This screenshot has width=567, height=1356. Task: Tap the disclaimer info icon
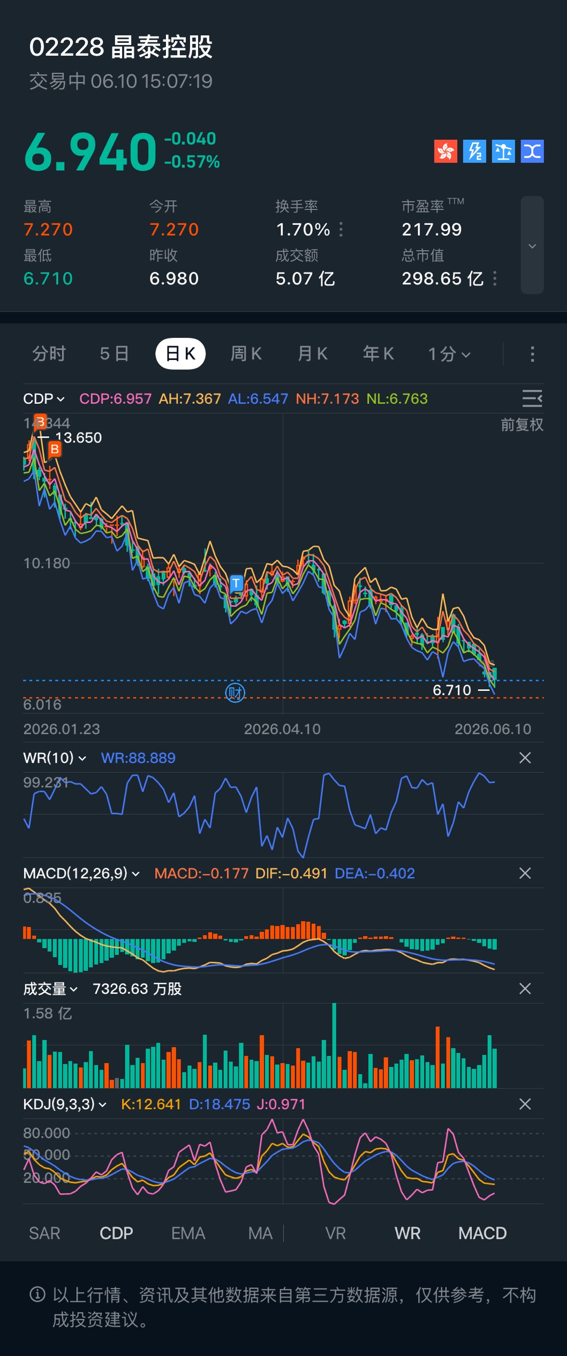(x=37, y=1294)
